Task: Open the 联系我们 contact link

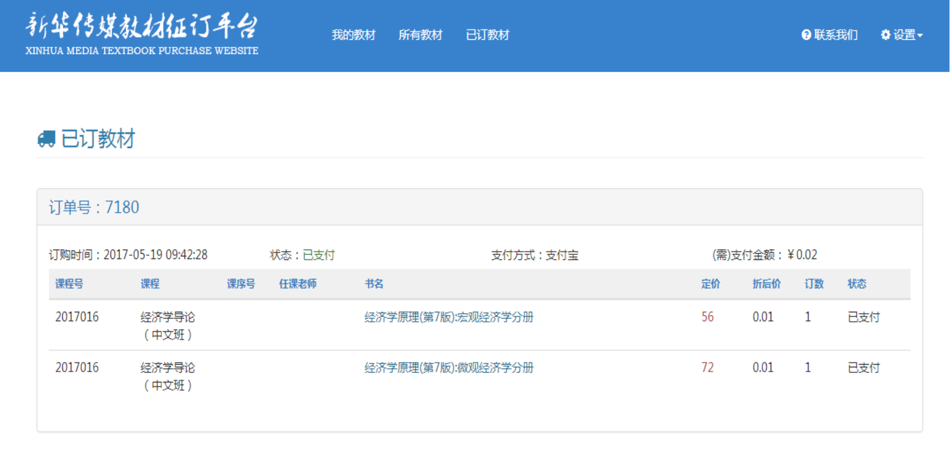Action: pyautogui.click(x=836, y=35)
